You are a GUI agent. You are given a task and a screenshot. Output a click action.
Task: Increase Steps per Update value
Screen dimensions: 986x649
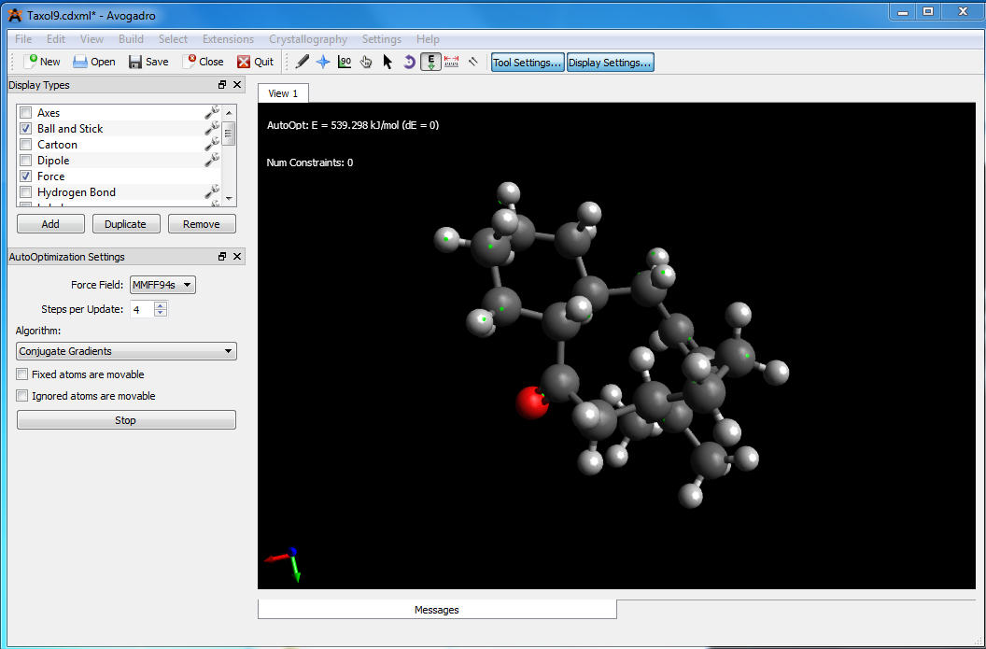point(161,305)
